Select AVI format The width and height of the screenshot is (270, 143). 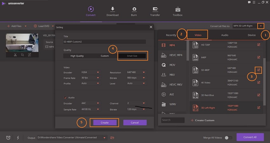[x=172, y=94]
